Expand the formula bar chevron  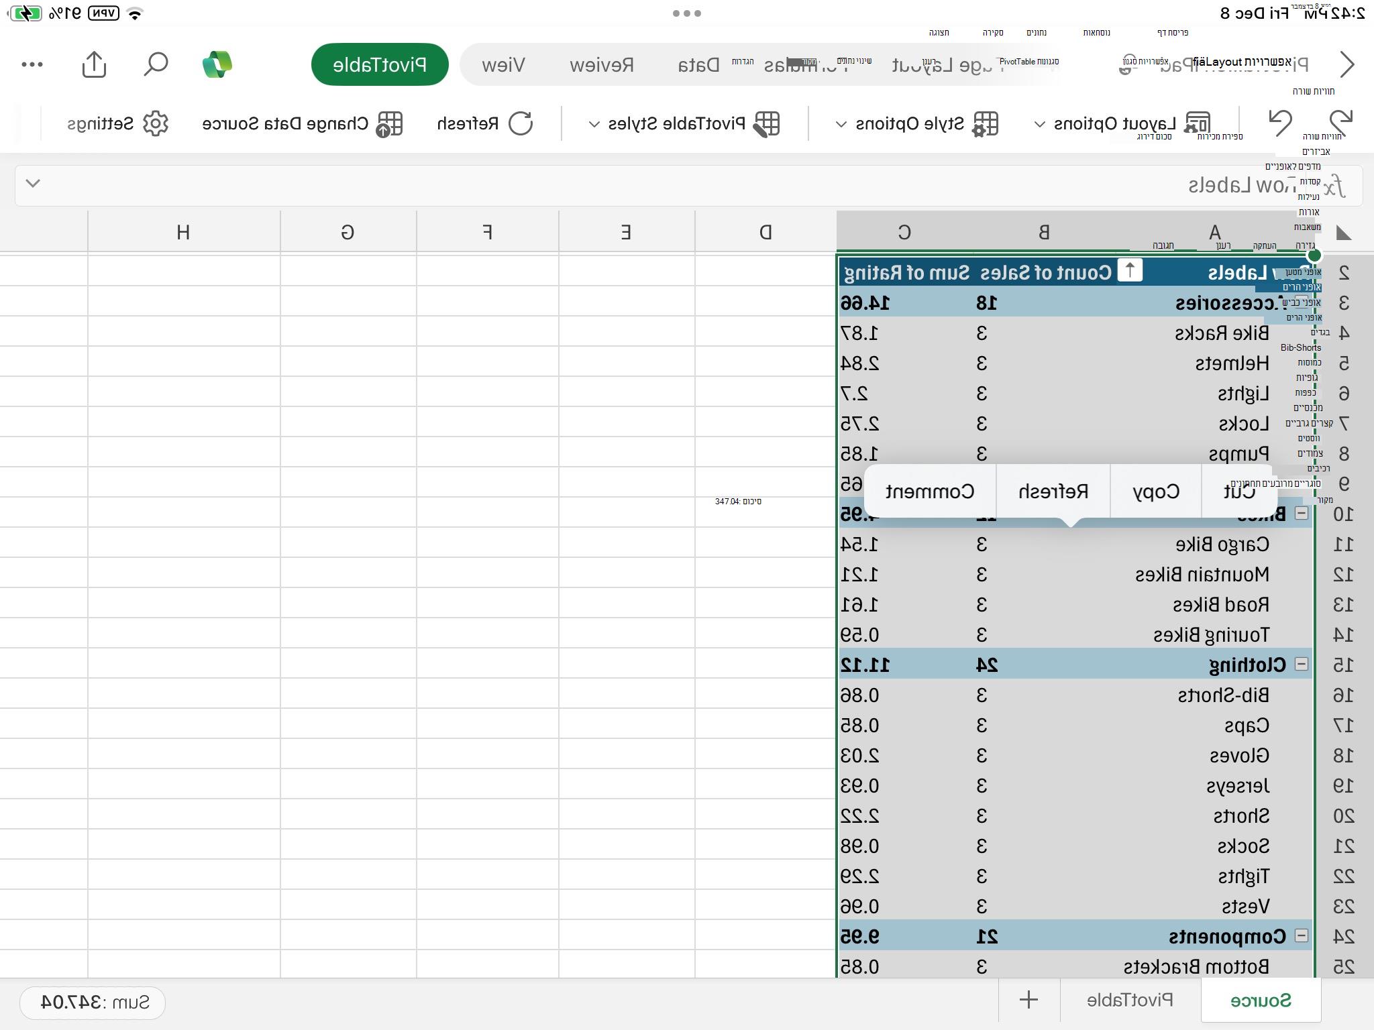tap(33, 183)
